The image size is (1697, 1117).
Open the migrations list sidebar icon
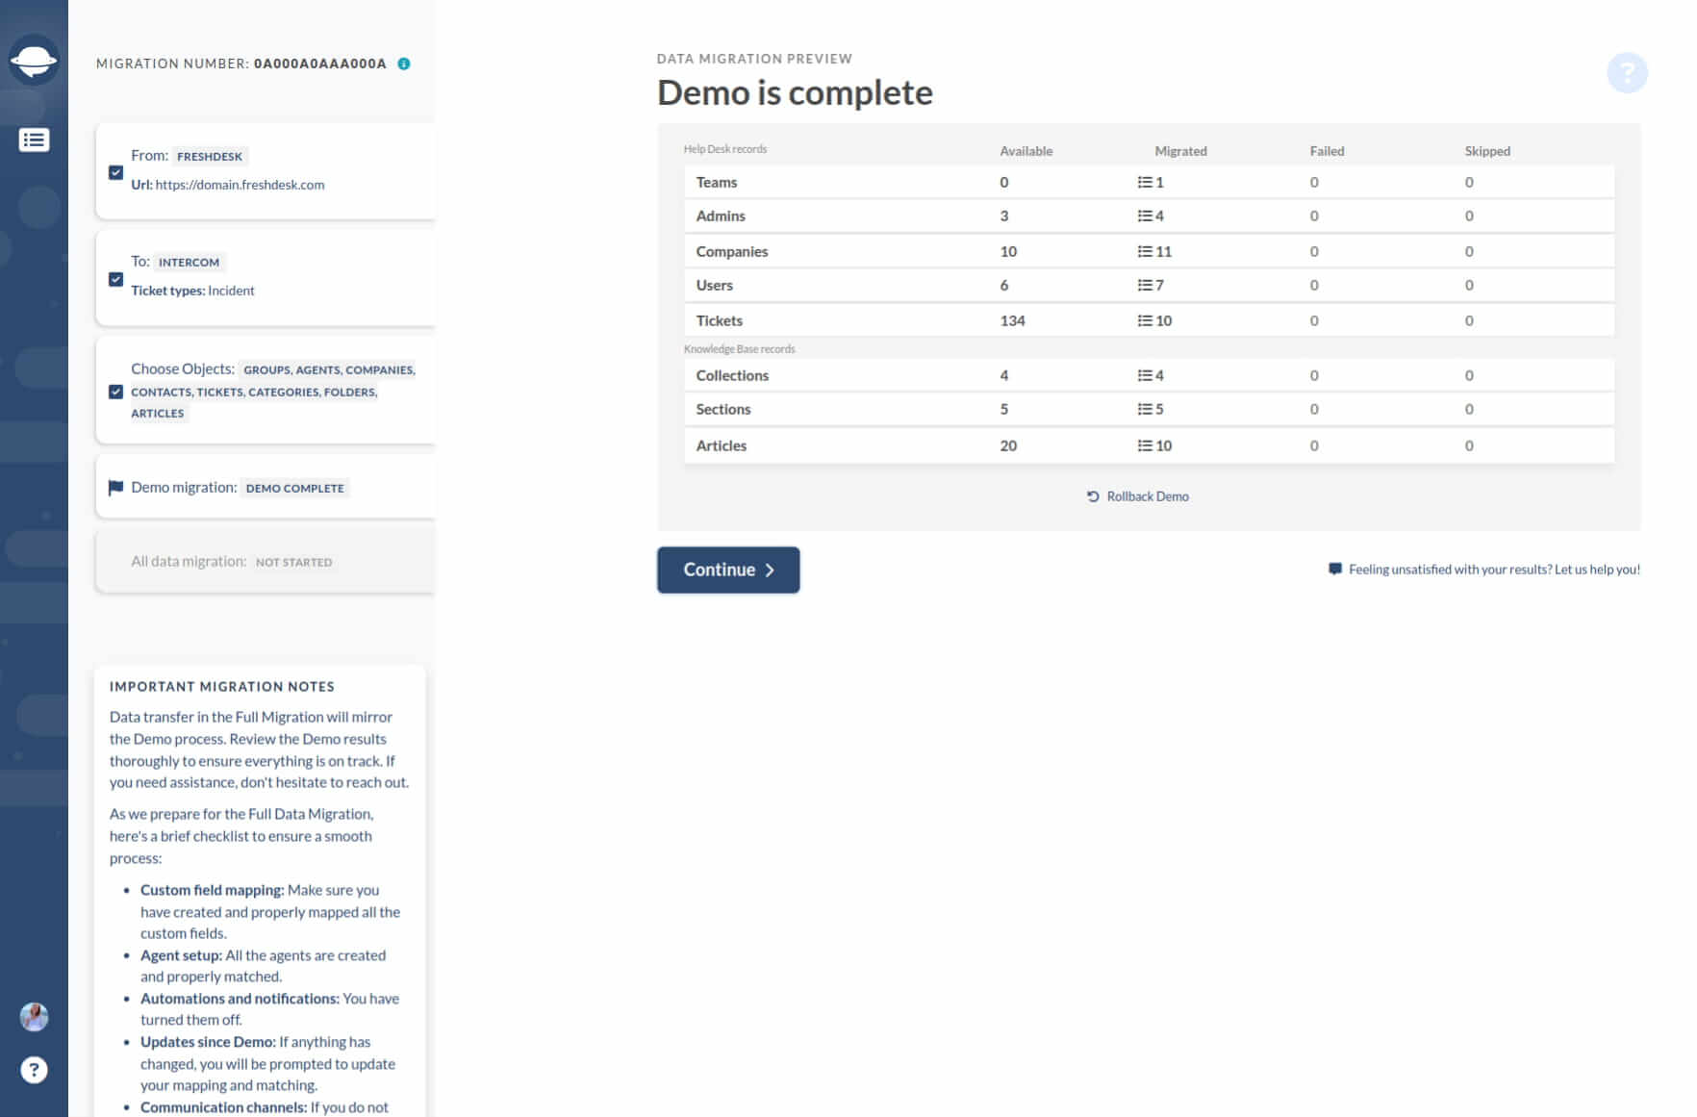(x=34, y=140)
